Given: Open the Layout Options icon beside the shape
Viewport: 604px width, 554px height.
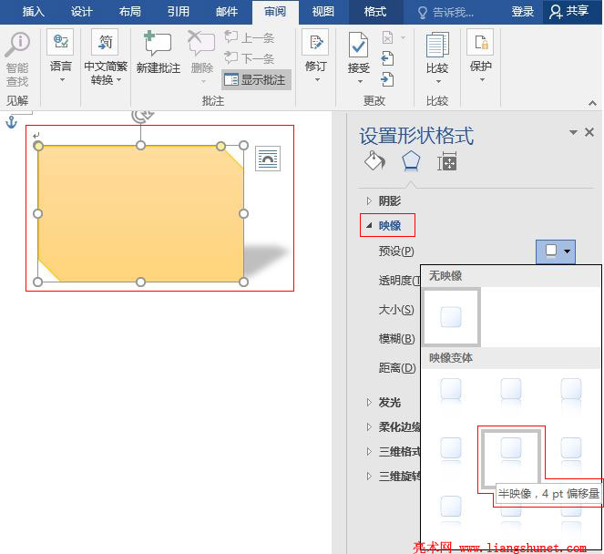Looking at the screenshot, I should (x=268, y=159).
